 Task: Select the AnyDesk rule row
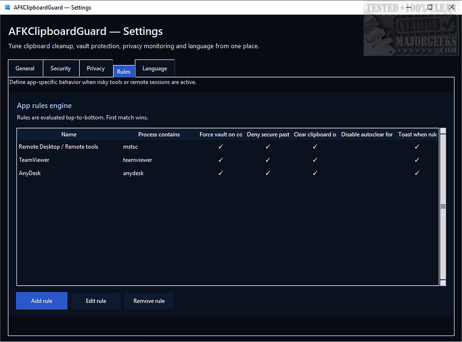point(30,173)
